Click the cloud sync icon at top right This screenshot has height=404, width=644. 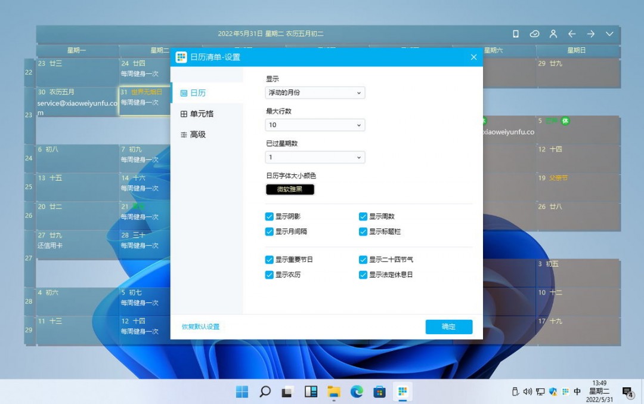tap(534, 34)
